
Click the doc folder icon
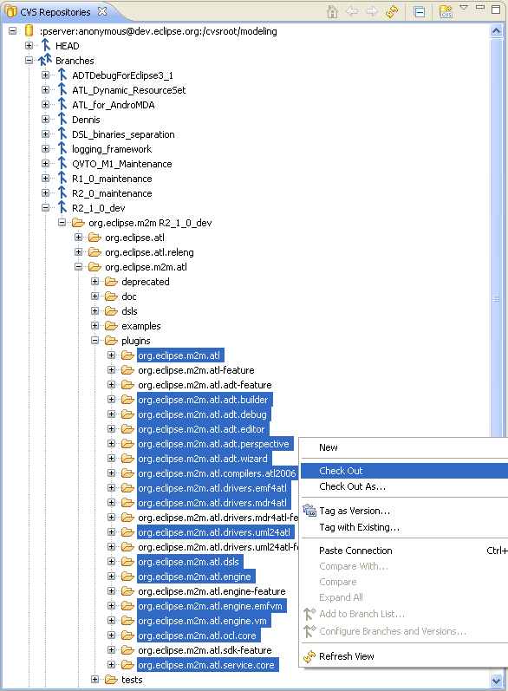coord(112,297)
